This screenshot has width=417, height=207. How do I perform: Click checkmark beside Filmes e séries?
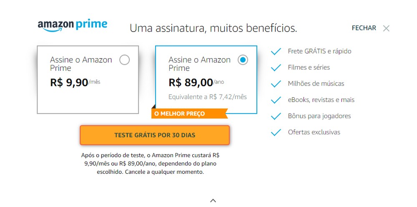pyautogui.click(x=276, y=68)
